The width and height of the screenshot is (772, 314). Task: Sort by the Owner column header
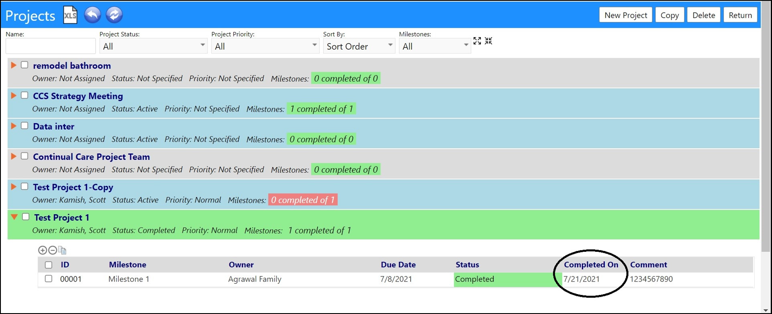pyautogui.click(x=241, y=265)
